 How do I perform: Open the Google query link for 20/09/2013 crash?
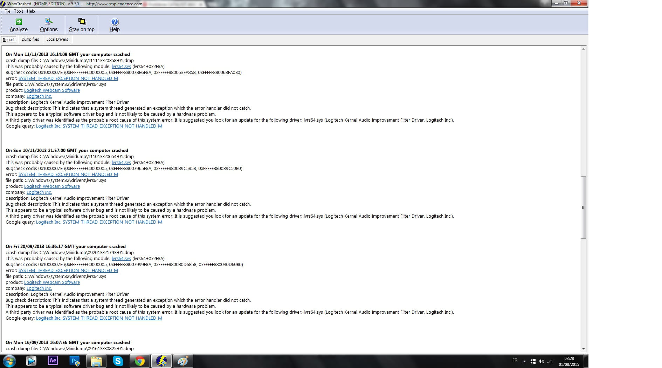coord(99,318)
